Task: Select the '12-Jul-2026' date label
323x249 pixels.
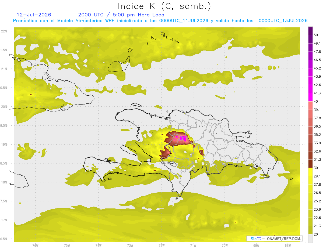Action: coord(34,15)
